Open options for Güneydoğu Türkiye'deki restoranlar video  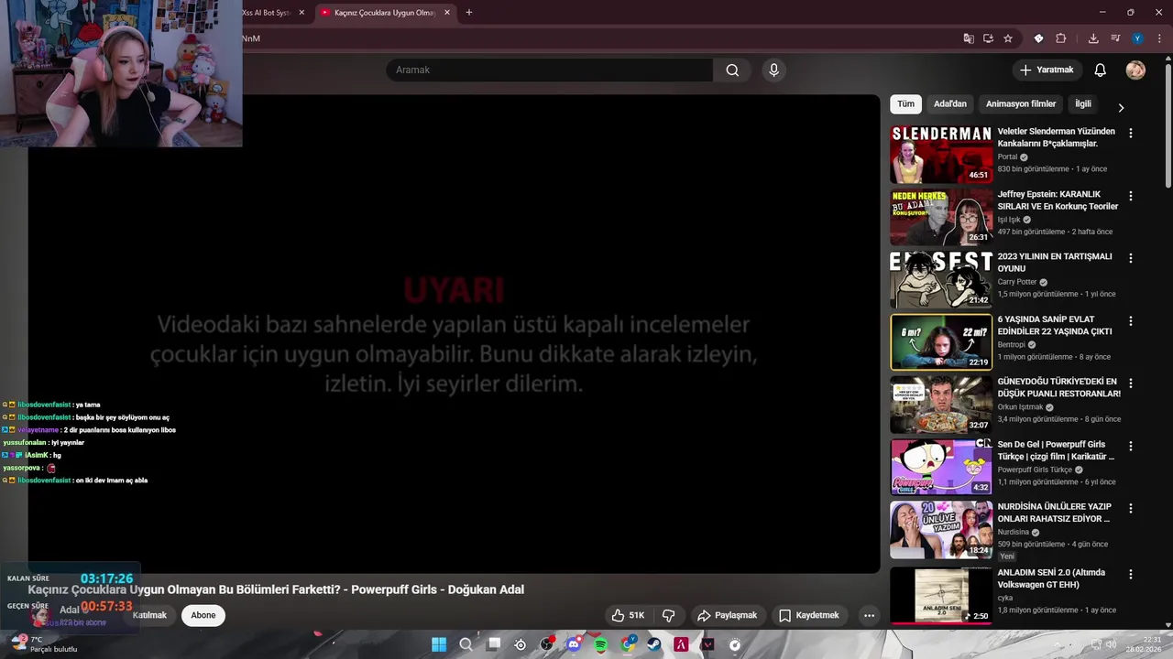coord(1130,384)
